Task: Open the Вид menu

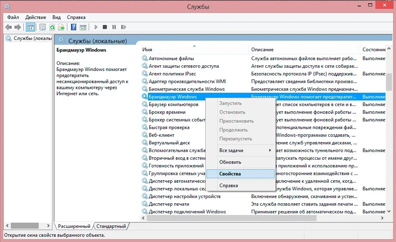Action: click(x=56, y=17)
